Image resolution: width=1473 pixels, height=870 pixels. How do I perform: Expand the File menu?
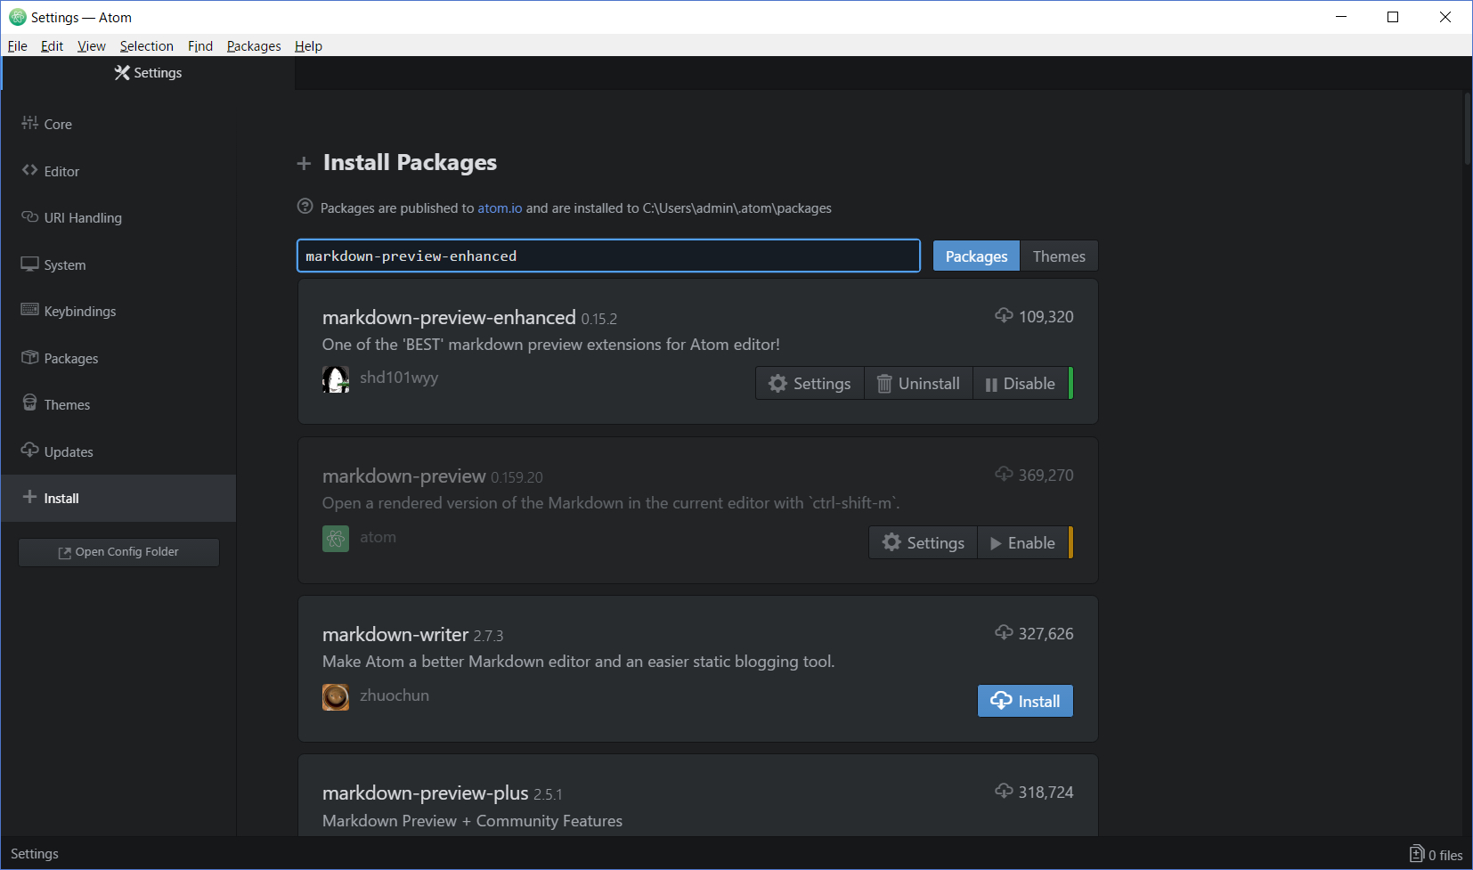tap(16, 45)
